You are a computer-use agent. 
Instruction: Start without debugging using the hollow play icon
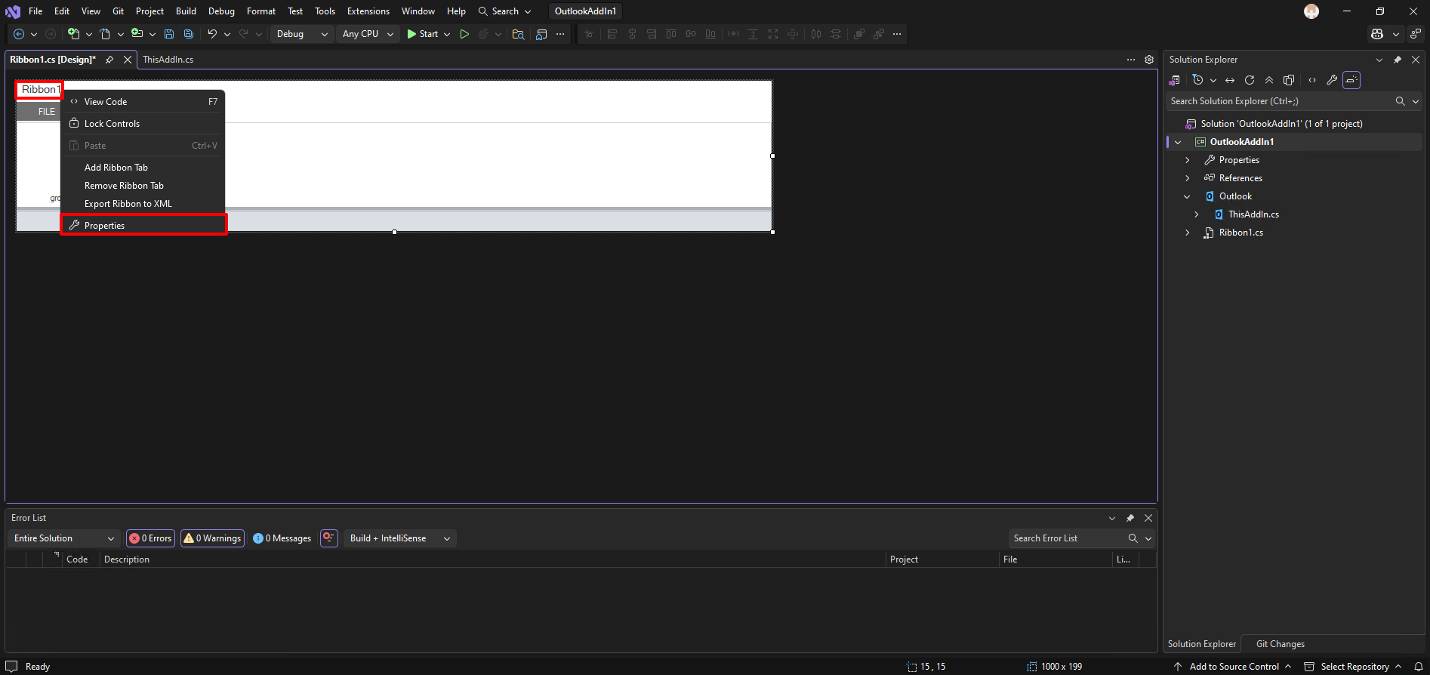coord(464,34)
